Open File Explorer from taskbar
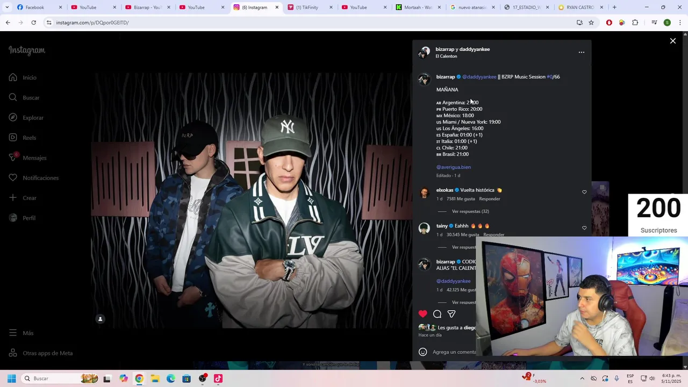Image resolution: width=688 pixels, height=387 pixels. click(155, 378)
